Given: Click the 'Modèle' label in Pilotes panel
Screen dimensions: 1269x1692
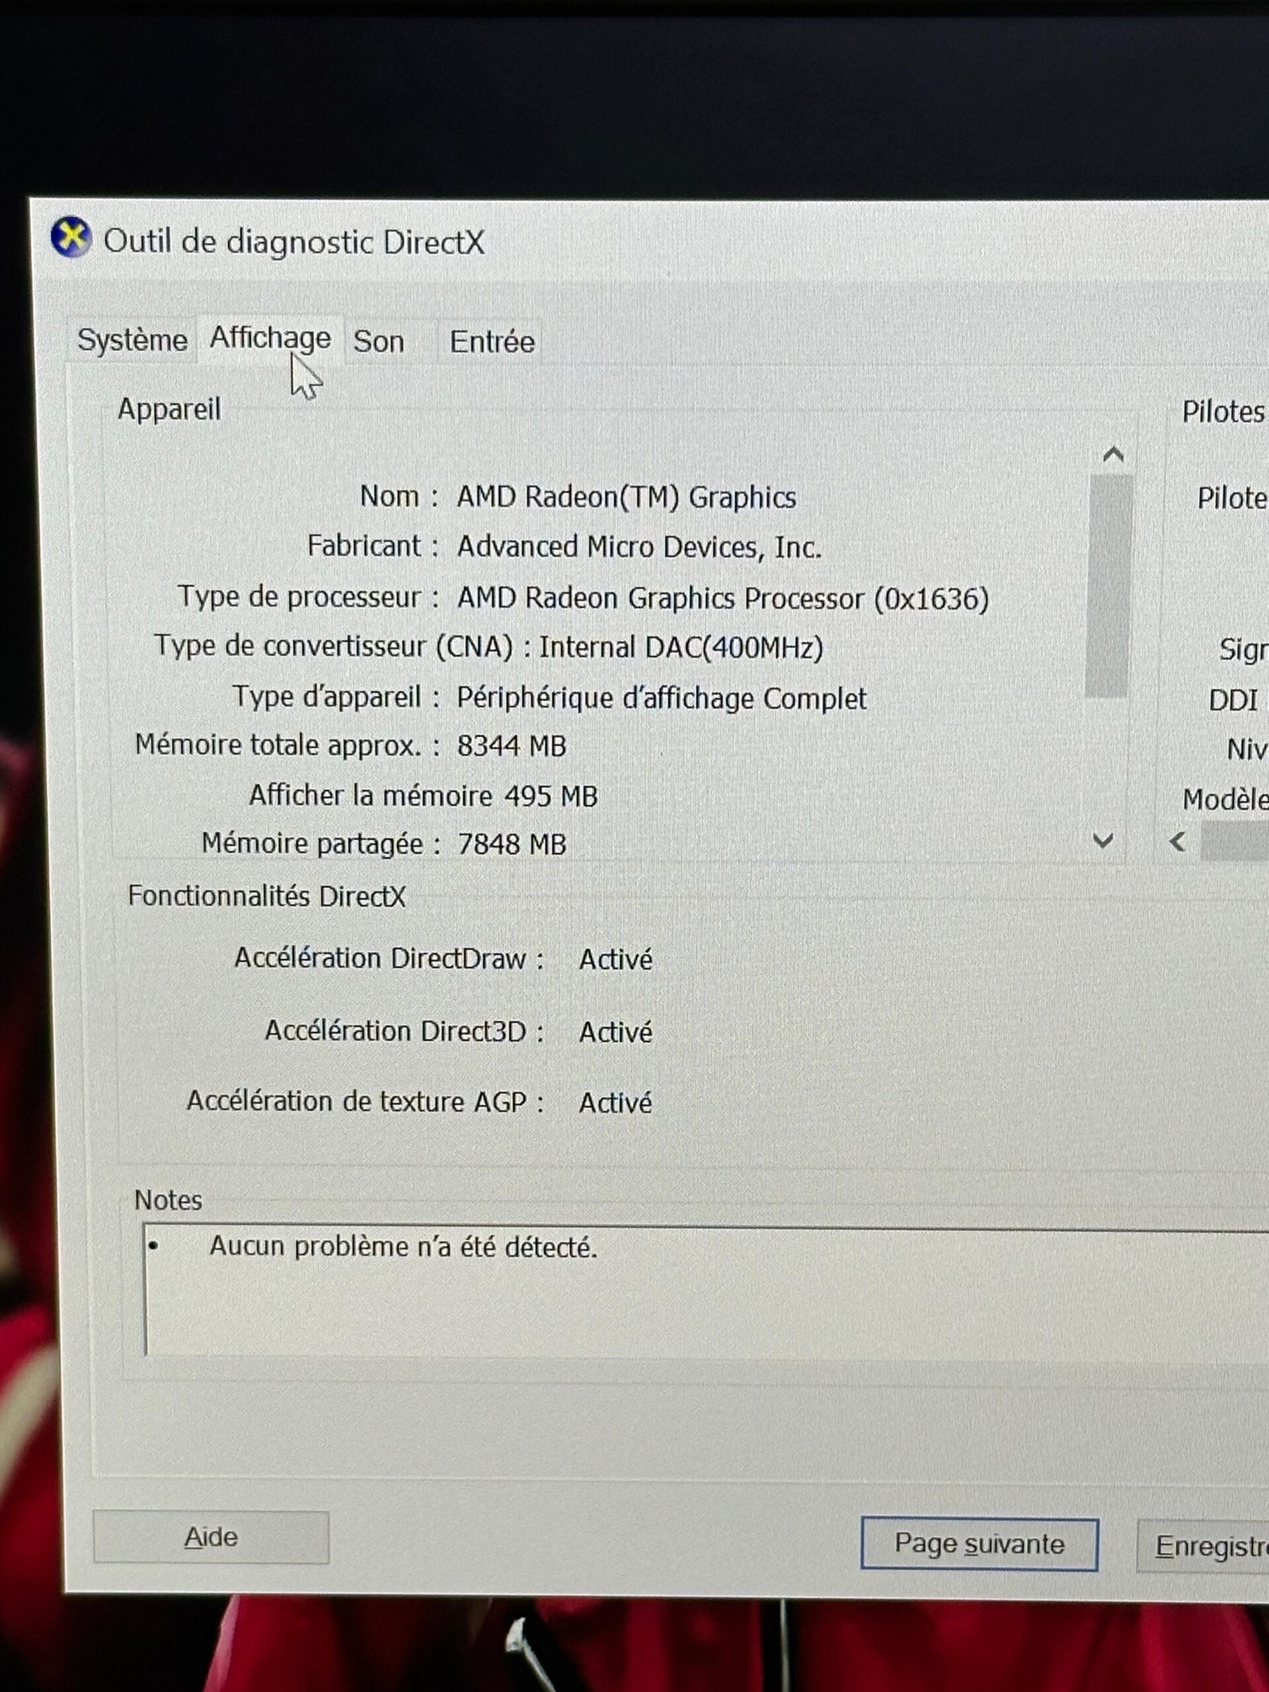Looking at the screenshot, I should (1225, 800).
